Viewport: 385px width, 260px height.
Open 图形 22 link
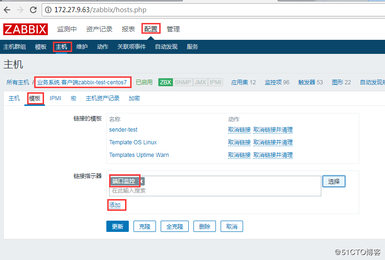(x=341, y=82)
